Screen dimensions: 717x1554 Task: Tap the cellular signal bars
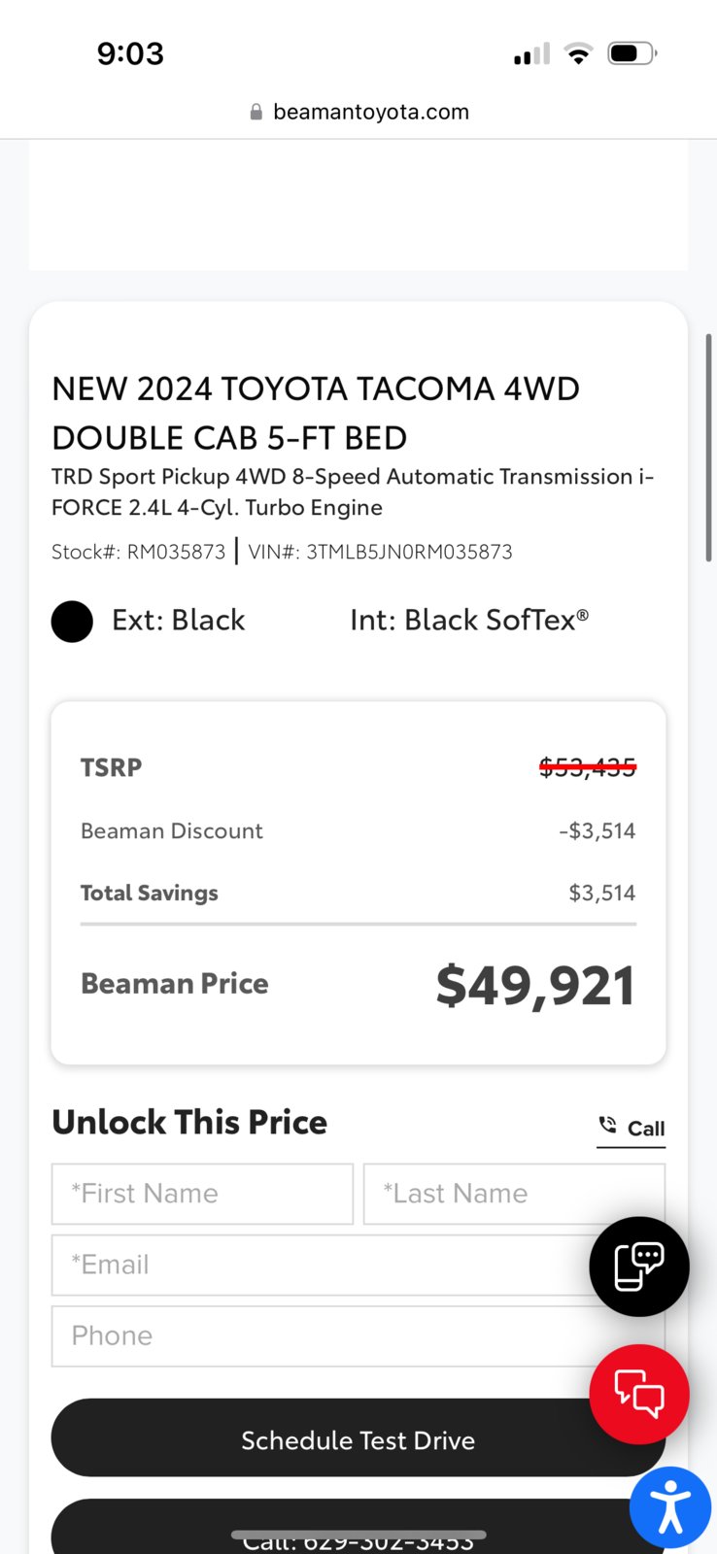(x=531, y=54)
